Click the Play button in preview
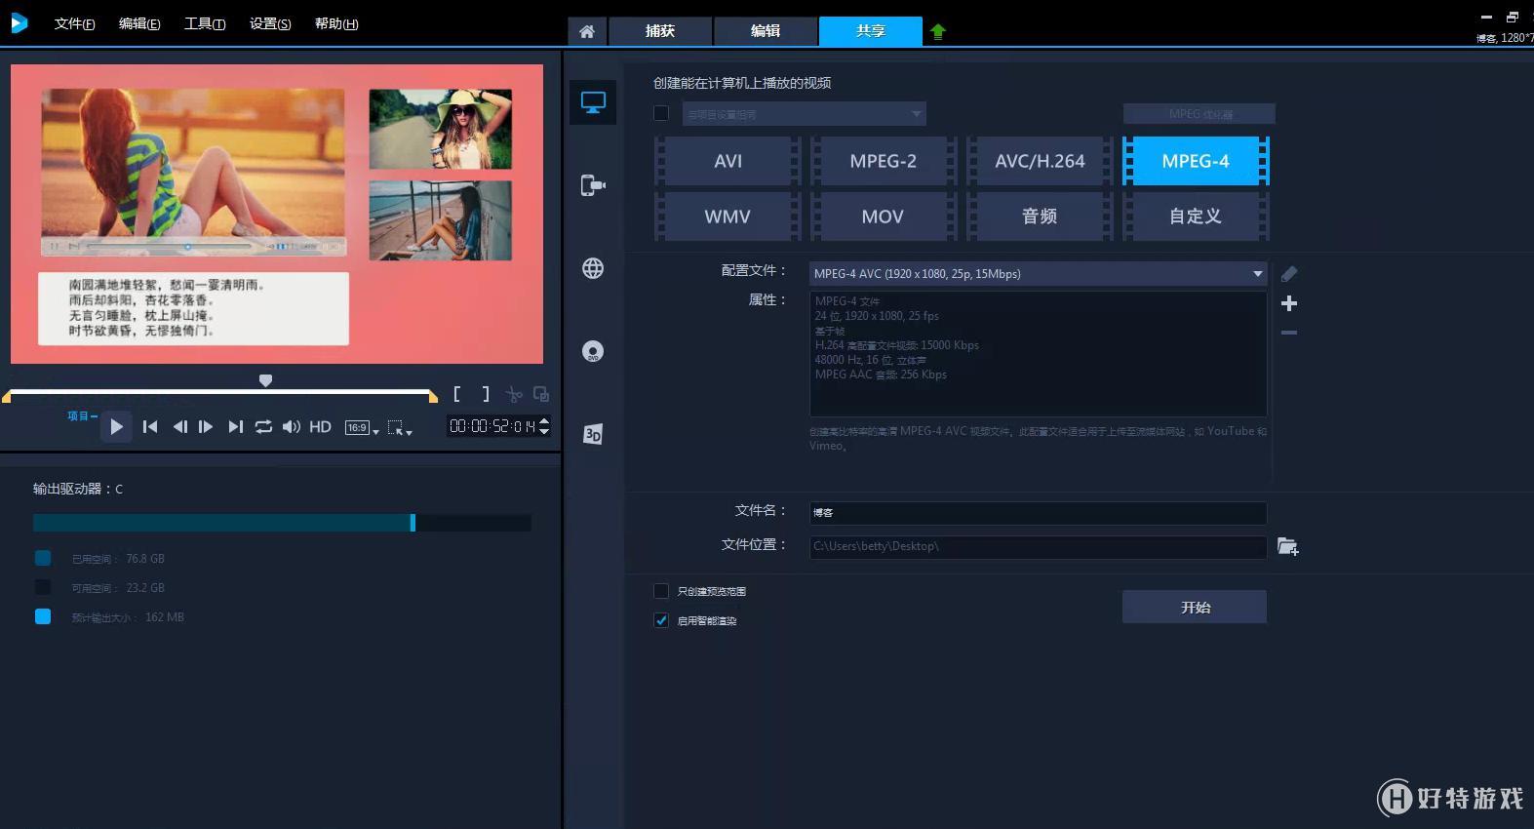1534x829 pixels. (116, 426)
